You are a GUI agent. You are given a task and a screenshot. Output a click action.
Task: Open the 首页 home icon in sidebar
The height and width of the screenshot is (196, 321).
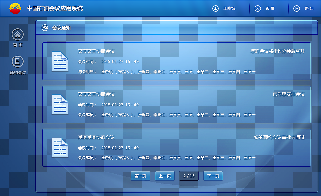click(x=18, y=34)
